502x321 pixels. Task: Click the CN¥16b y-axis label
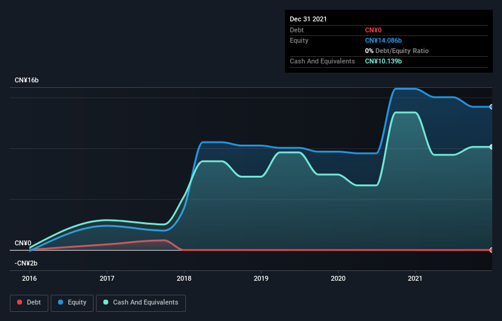click(x=26, y=80)
